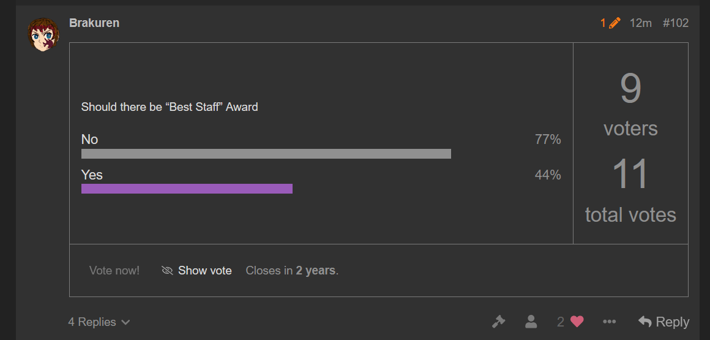Click the purple Yes results bar

187,189
